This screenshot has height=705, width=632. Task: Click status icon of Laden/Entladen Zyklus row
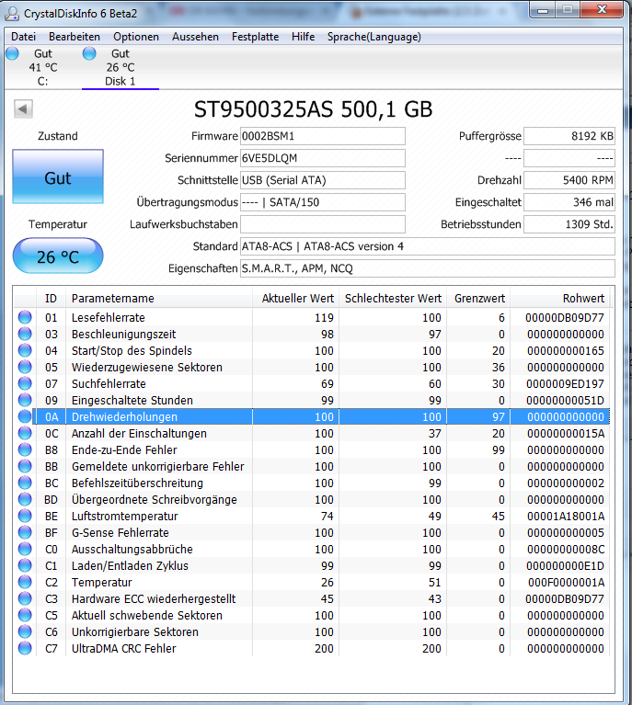[25, 565]
